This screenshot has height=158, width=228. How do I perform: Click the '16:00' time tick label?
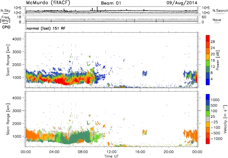[x=140, y=152]
